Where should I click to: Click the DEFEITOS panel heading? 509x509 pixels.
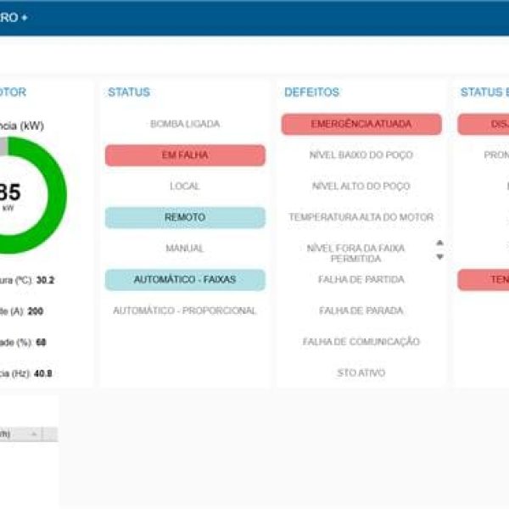tap(311, 92)
